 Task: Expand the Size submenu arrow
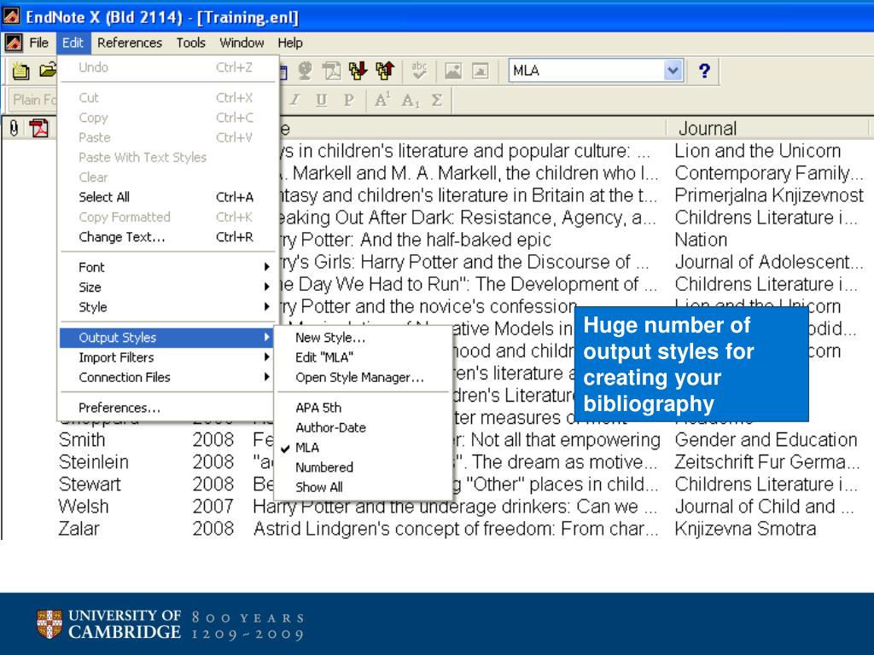[x=266, y=287]
